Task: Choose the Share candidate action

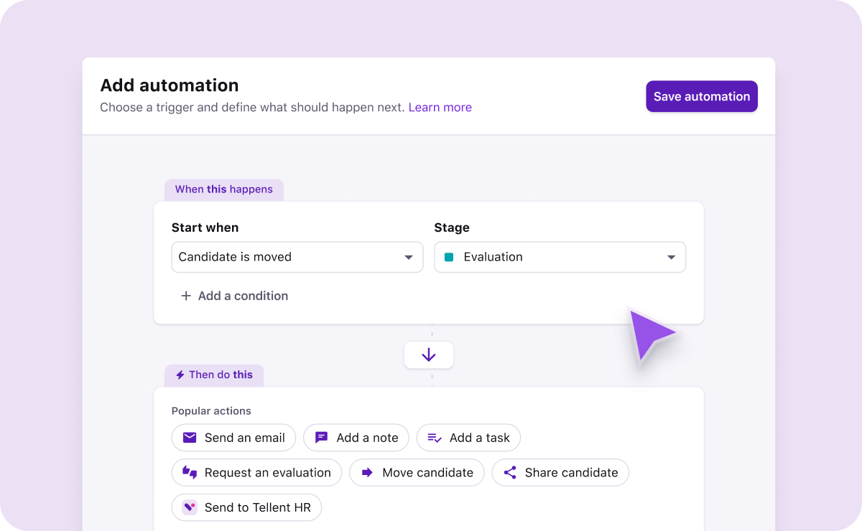Action: pyautogui.click(x=560, y=472)
